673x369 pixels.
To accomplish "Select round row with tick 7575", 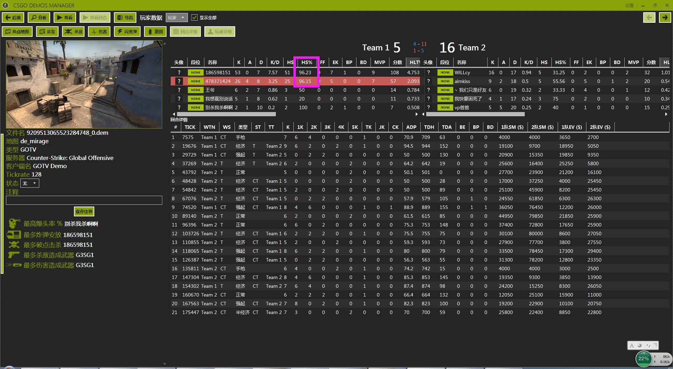I will [x=420, y=137].
